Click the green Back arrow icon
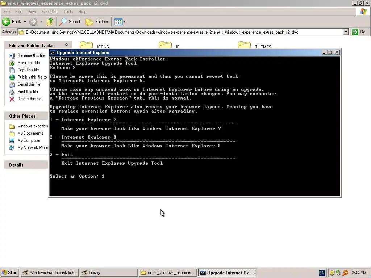 [6, 22]
